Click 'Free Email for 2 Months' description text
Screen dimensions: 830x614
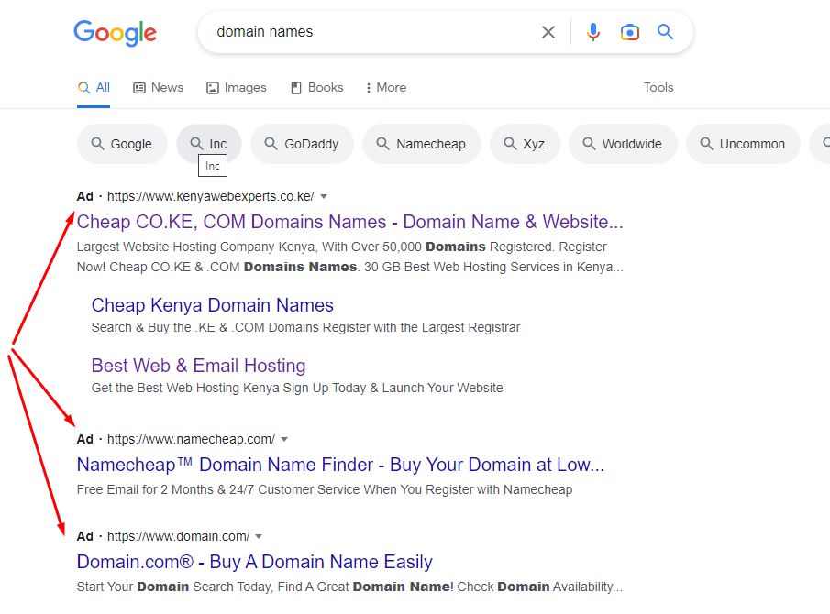325,489
